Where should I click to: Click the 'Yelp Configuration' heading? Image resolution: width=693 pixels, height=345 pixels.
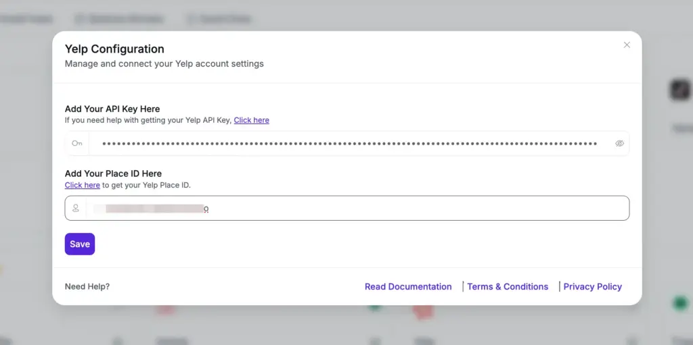114,49
